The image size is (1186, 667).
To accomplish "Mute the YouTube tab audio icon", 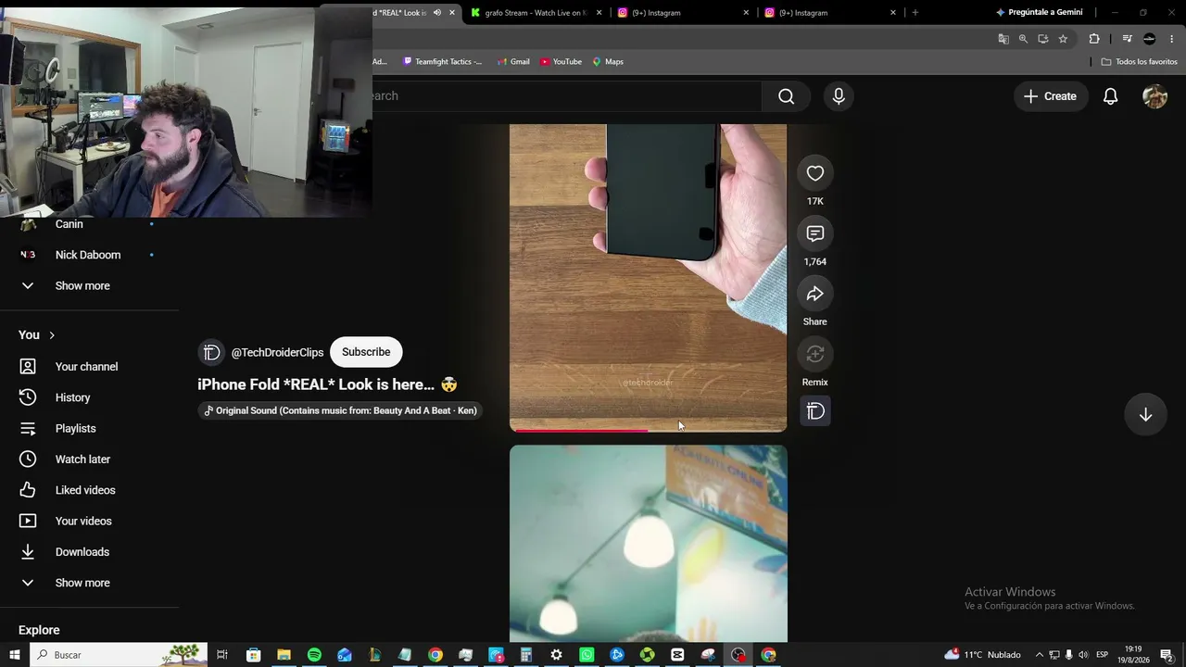I will (x=436, y=13).
